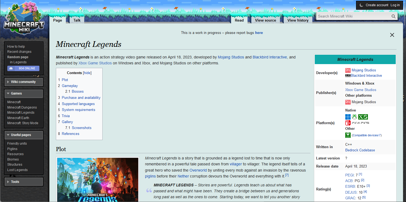Open Minecraft Earth in Games list

click(18, 118)
